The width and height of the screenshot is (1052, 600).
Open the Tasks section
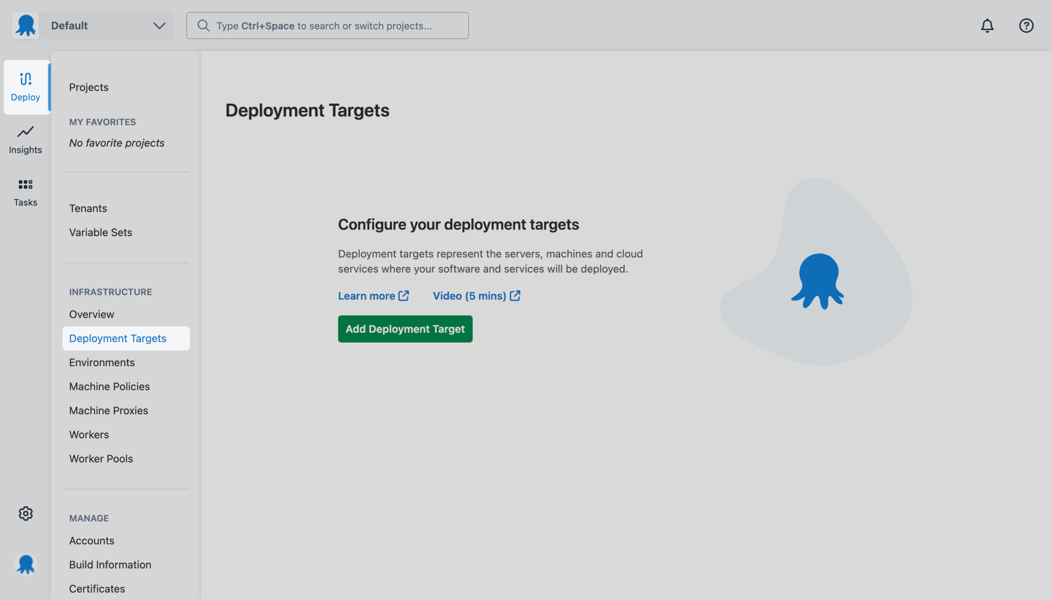pos(26,193)
